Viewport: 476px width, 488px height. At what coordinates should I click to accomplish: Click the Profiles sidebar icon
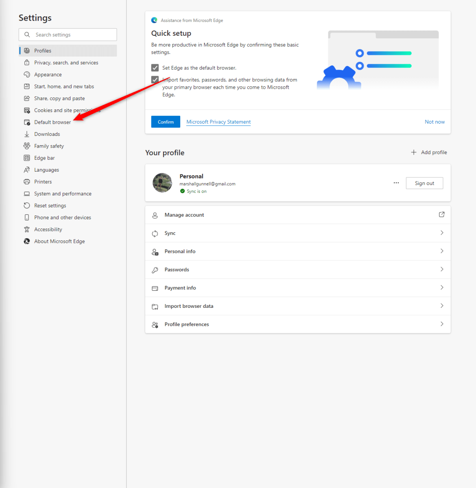[27, 50]
